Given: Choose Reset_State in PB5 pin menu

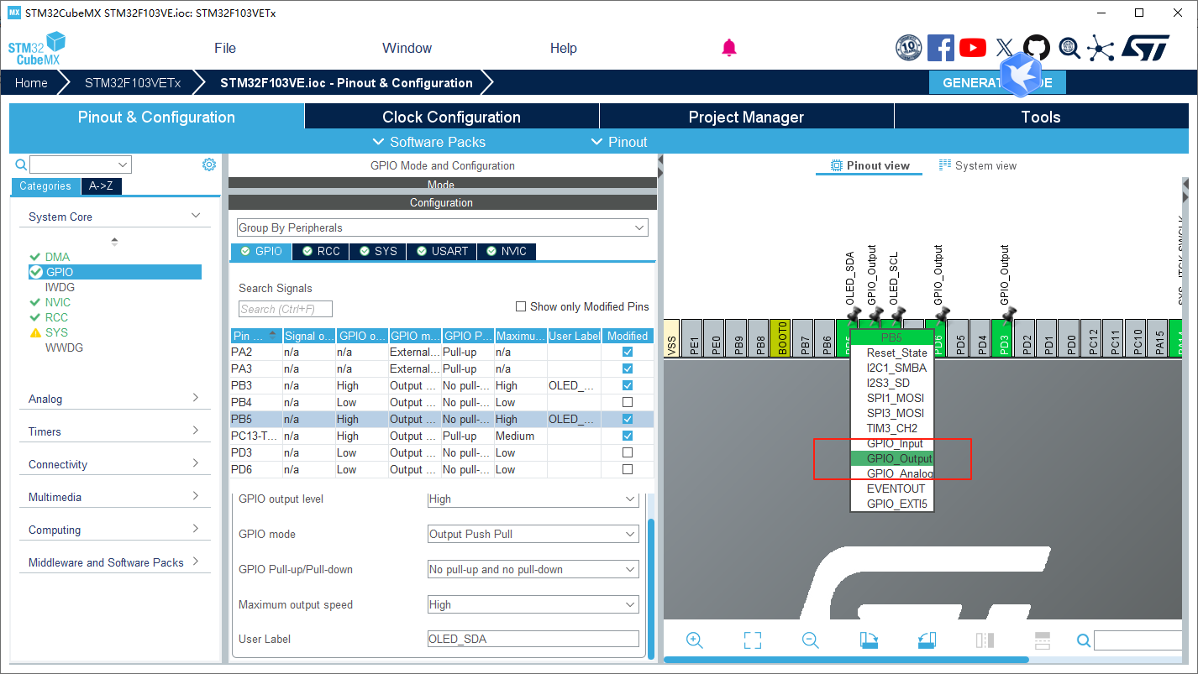Looking at the screenshot, I should 896,353.
